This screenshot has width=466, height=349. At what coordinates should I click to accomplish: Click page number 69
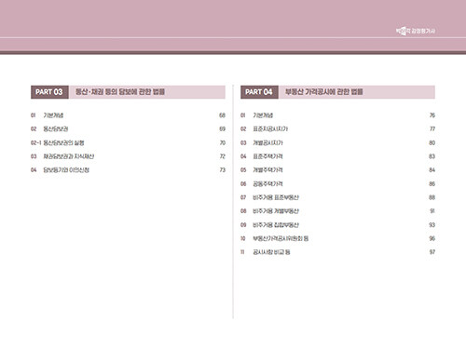point(222,129)
